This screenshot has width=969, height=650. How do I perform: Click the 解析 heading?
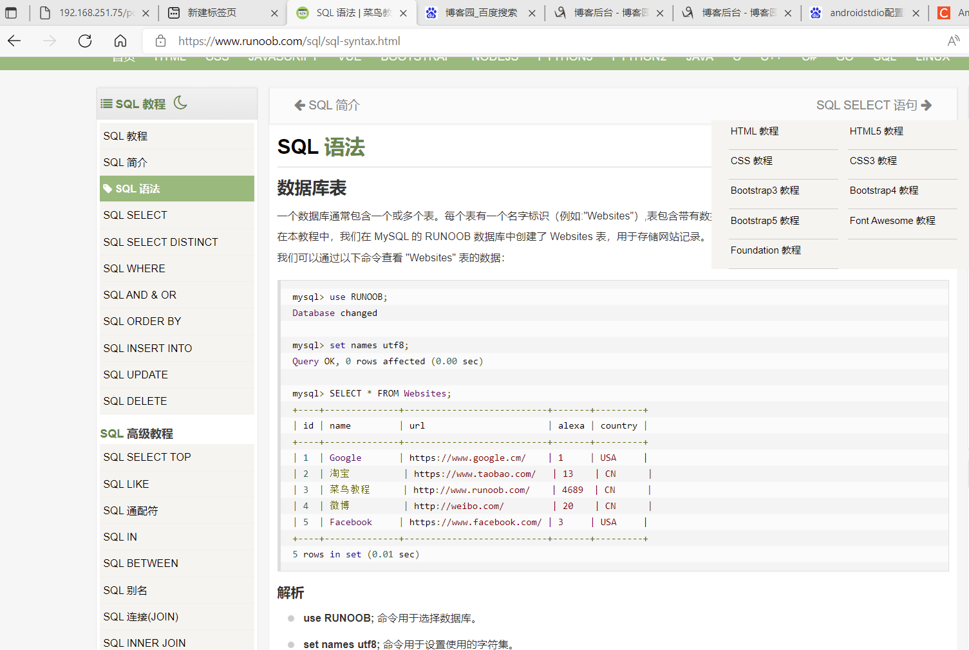[x=290, y=593]
